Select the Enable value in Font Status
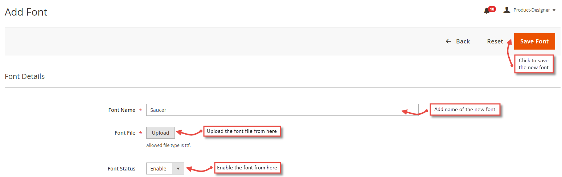The width and height of the screenshot is (562, 177). click(159, 169)
